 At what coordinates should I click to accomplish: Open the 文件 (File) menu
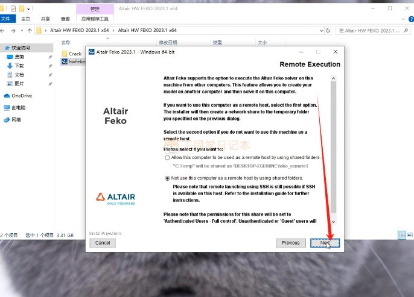(7, 19)
